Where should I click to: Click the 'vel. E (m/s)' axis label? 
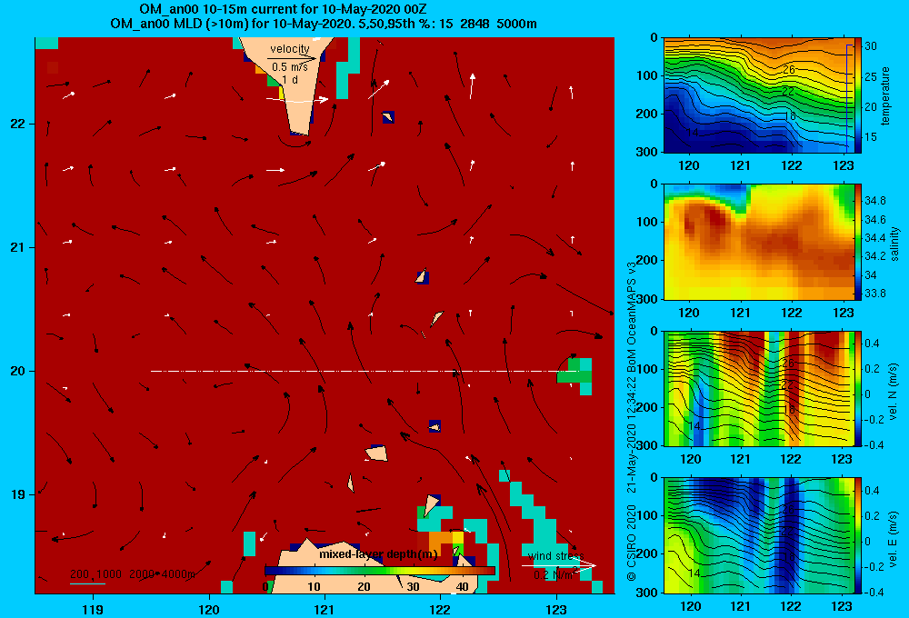click(x=894, y=537)
